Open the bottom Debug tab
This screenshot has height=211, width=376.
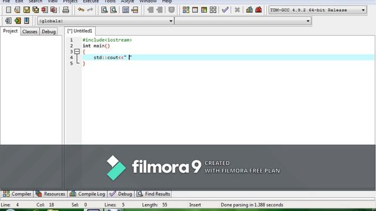point(121,194)
